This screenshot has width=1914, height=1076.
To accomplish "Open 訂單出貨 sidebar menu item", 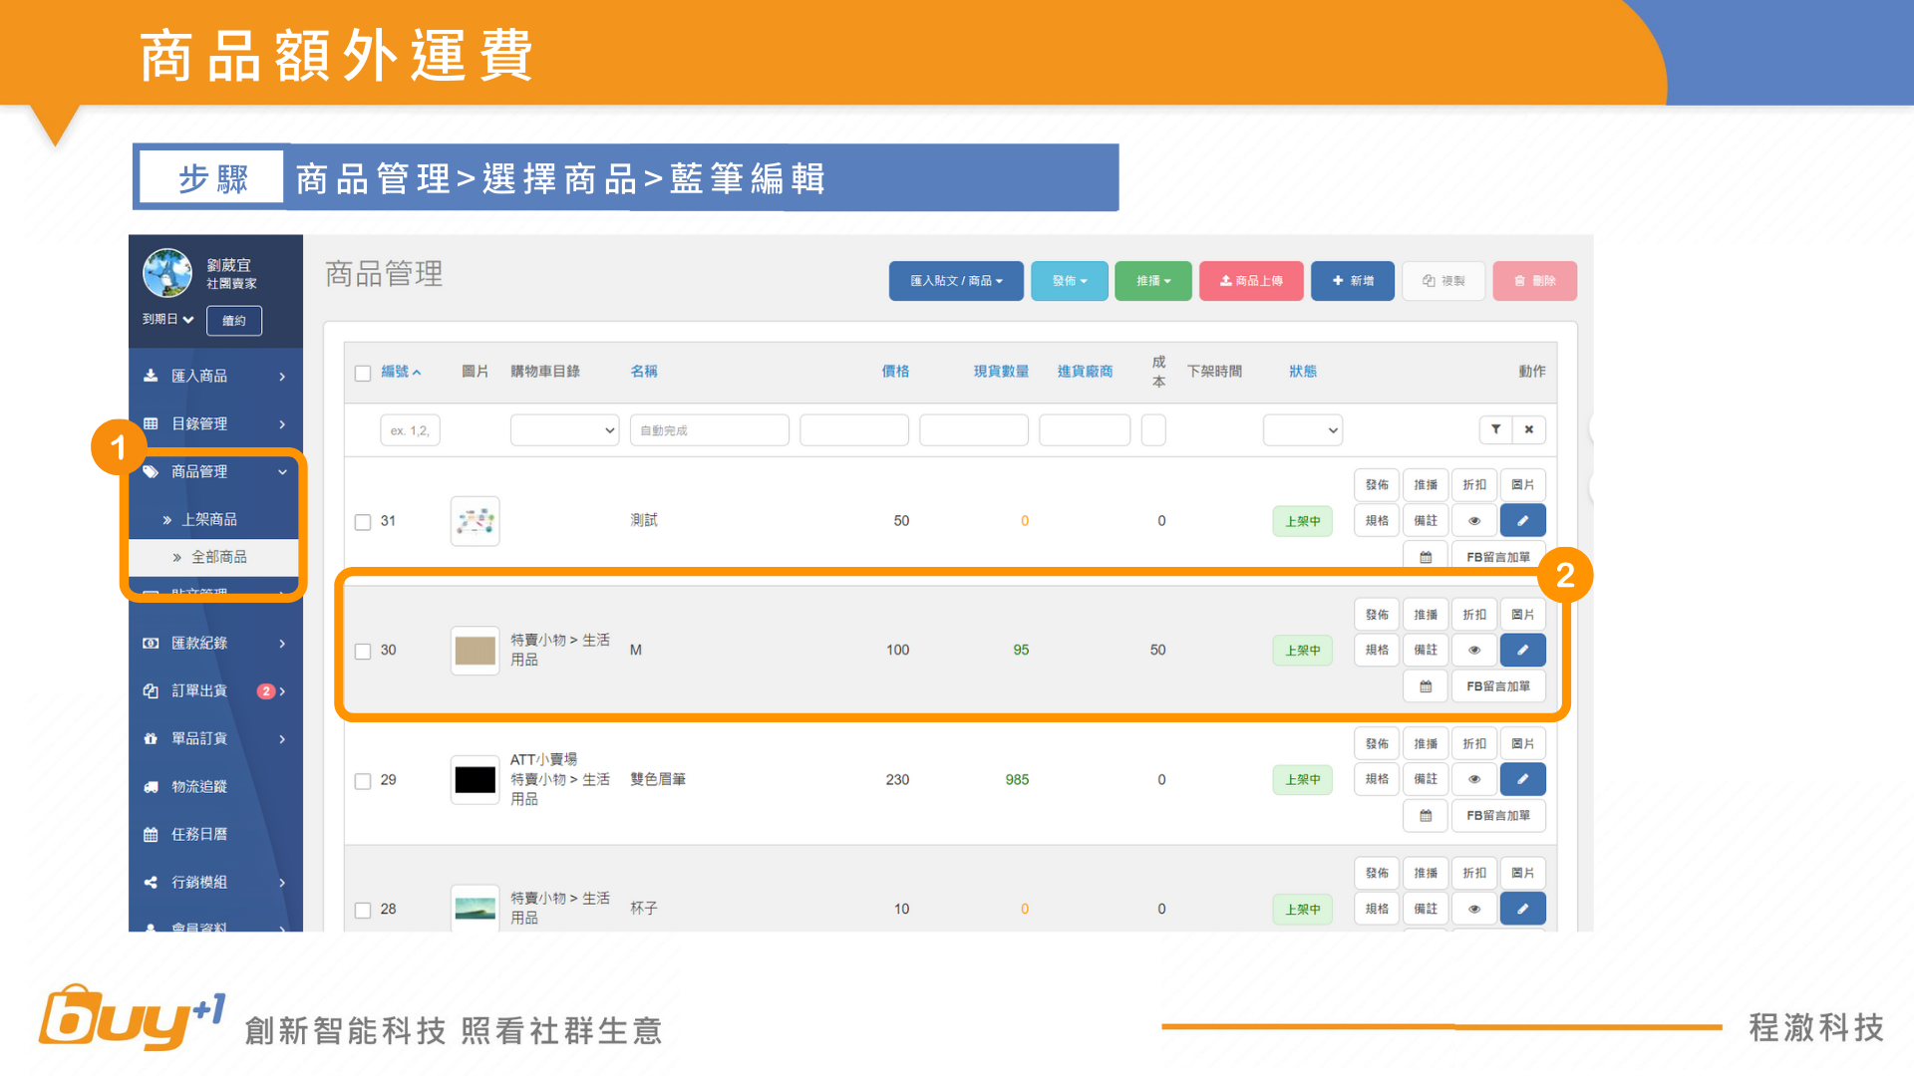I will click(x=199, y=690).
